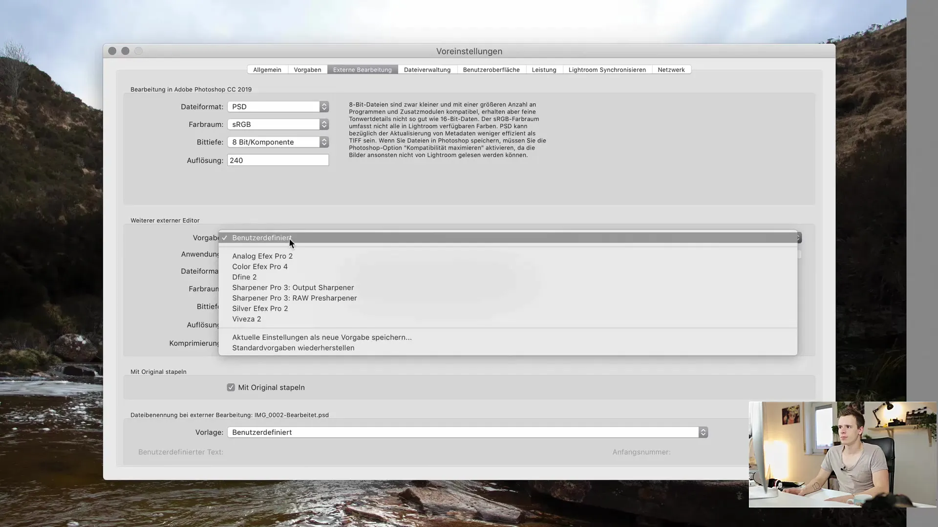Expand Vorlagen dropdown for file naming

[x=703, y=432]
